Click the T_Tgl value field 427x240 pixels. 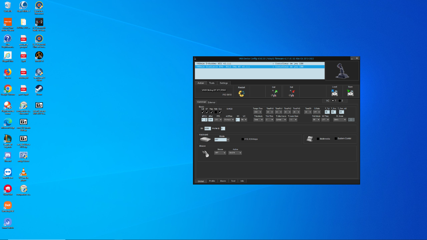[x=327, y=112]
